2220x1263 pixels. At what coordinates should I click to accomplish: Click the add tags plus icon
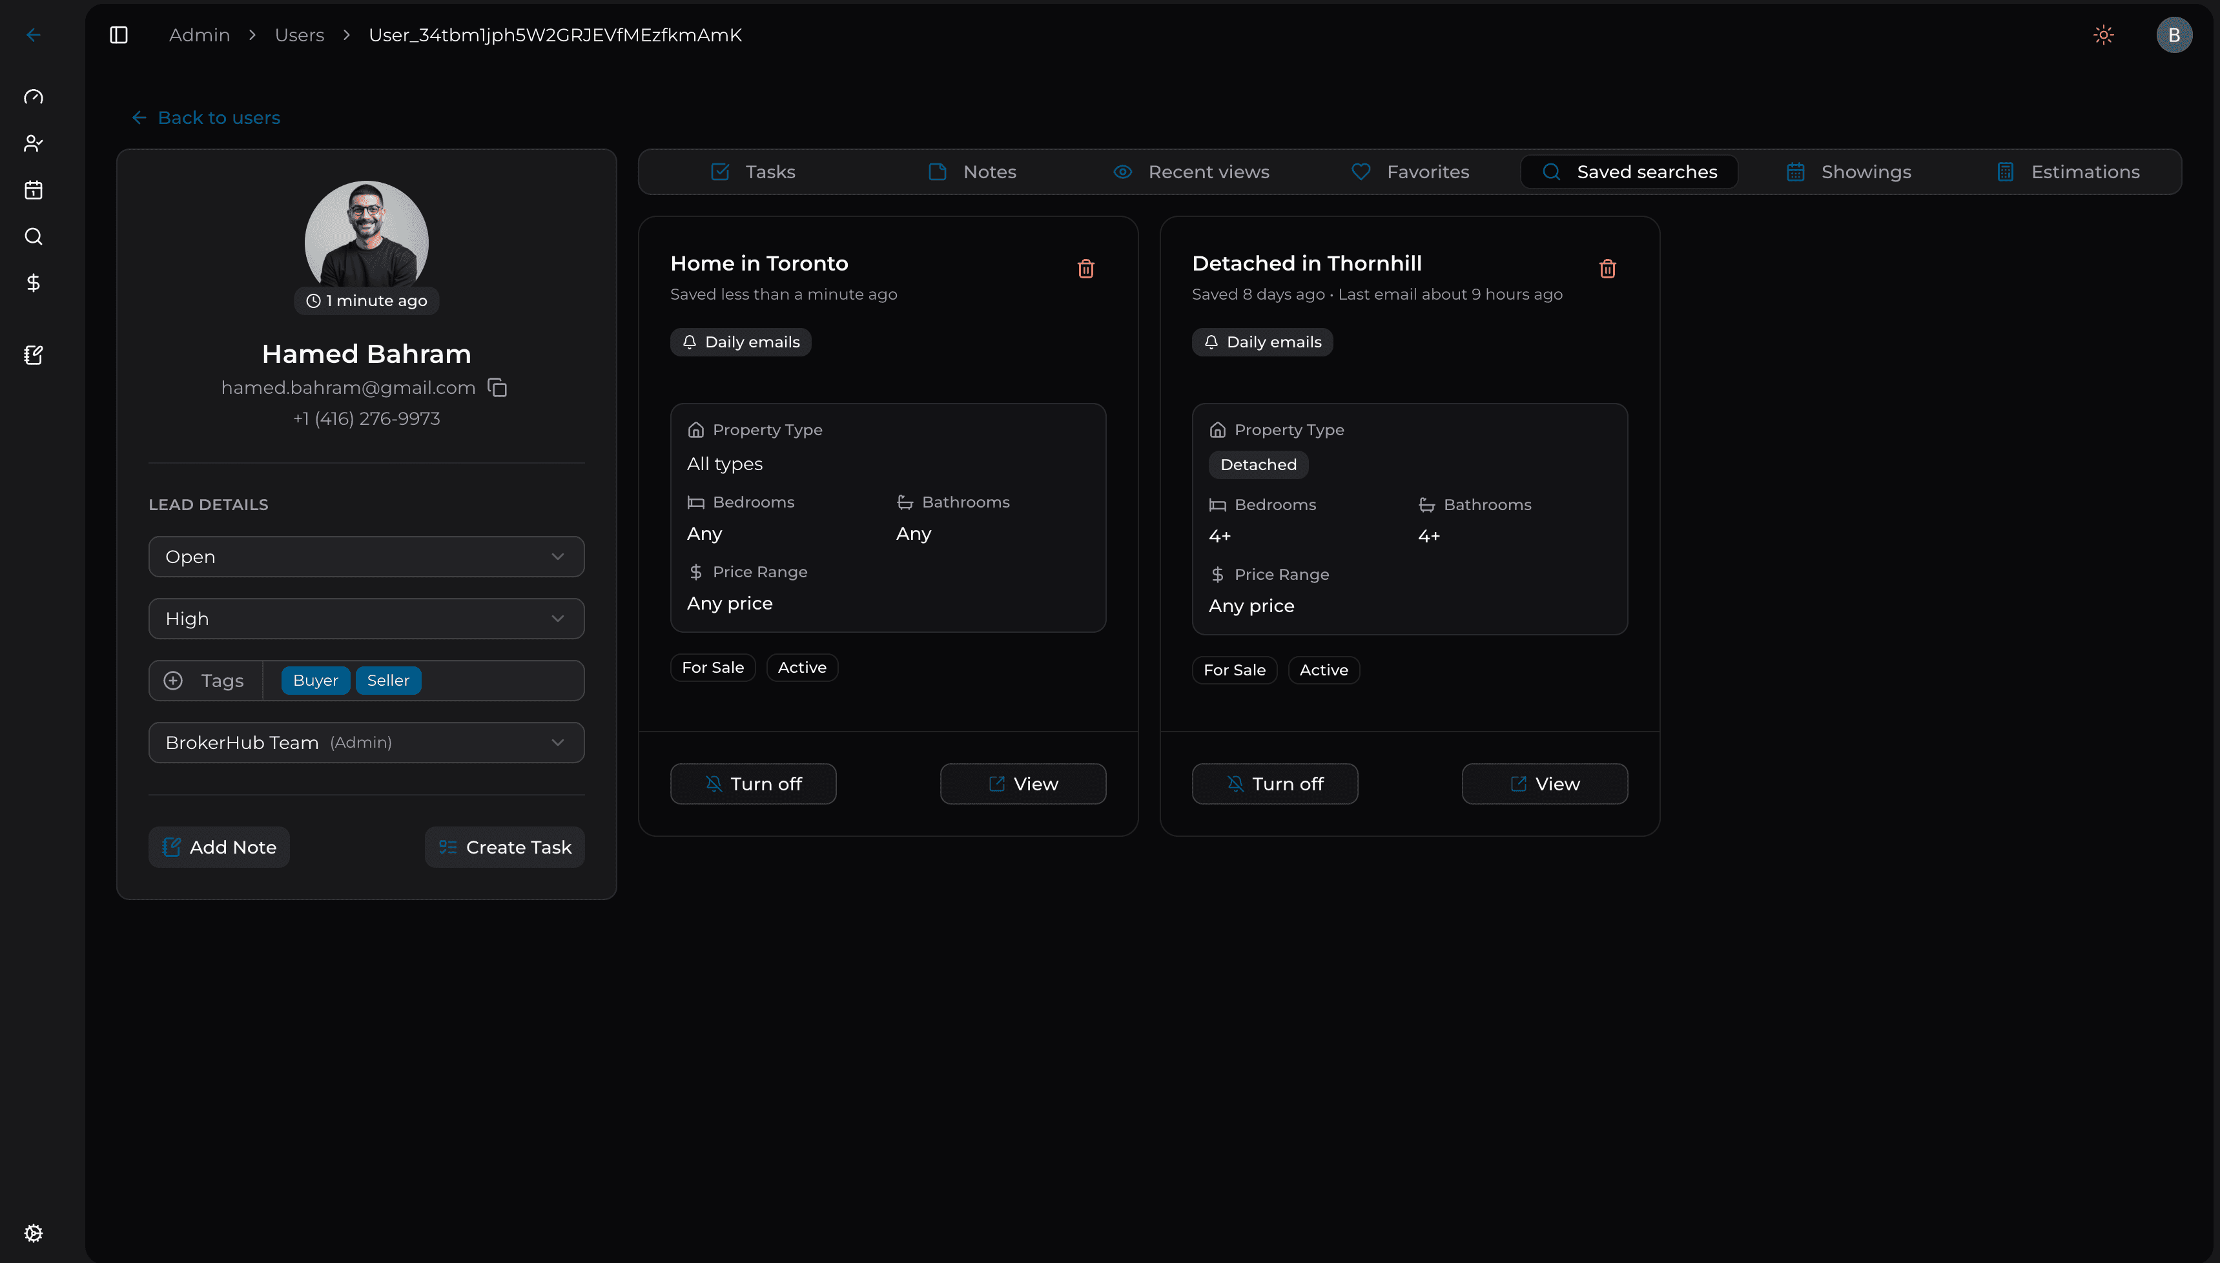(x=174, y=680)
